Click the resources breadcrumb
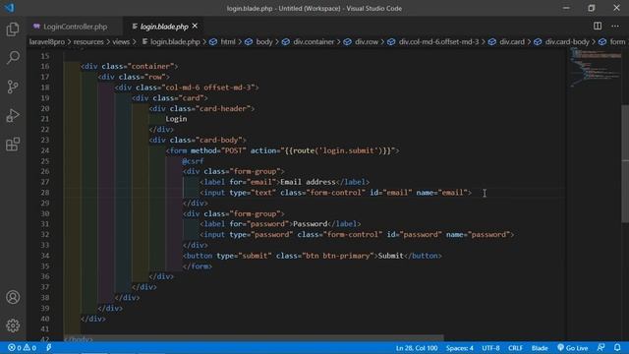629x354 pixels. pyautogui.click(x=88, y=41)
